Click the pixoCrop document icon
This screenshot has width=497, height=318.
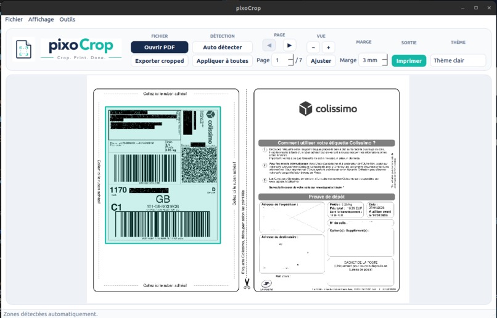(23, 49)
